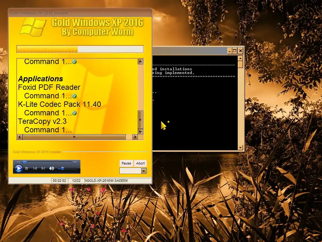The image size is (322, 242).
Task: Click the Applications heading in the list
Action: click(x=41, y=78)
